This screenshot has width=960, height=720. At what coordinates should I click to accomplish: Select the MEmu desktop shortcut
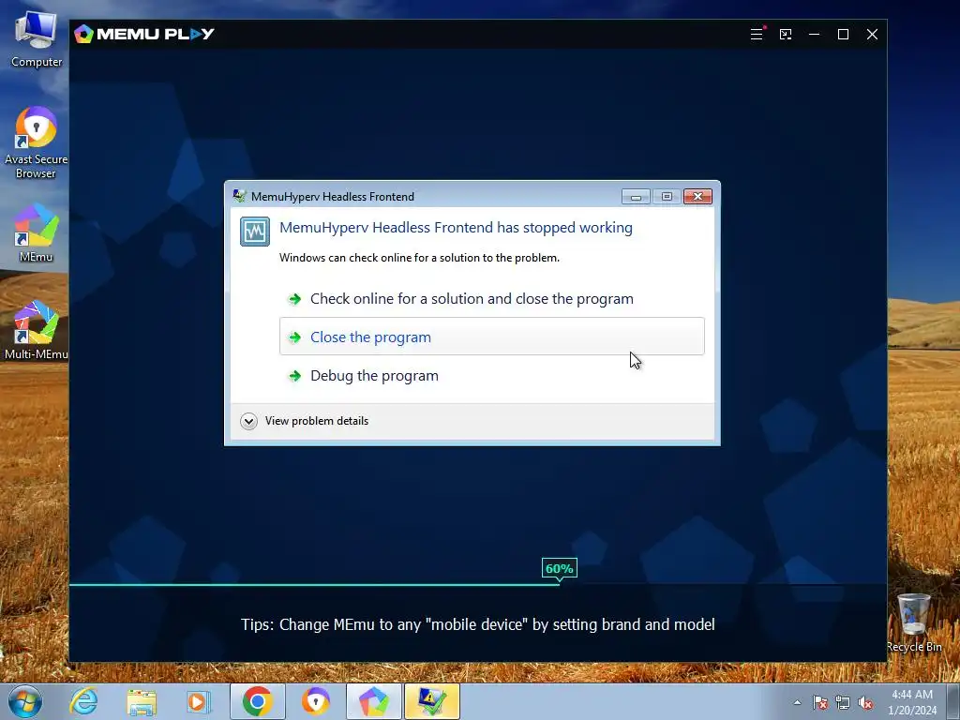point(37,233)
